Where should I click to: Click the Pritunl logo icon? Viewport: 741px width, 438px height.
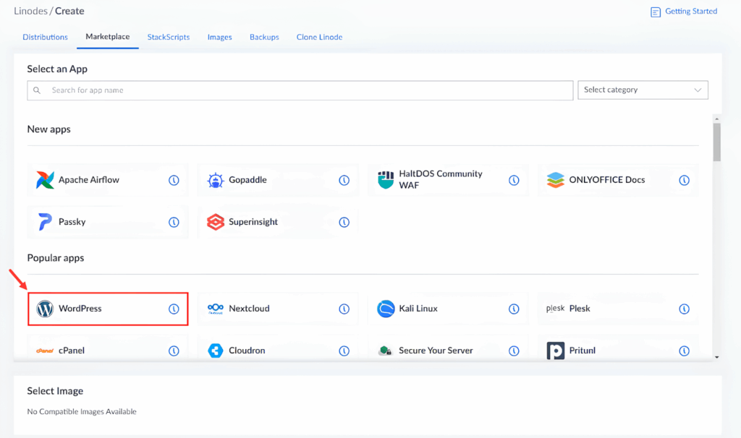(x=555, y=351)
